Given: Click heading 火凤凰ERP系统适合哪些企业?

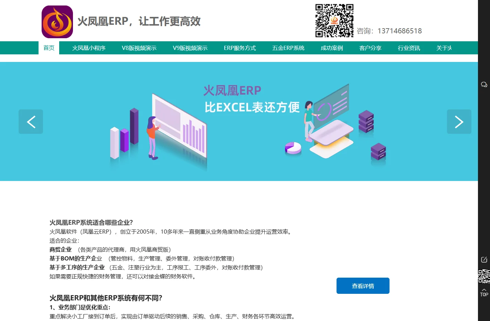Looking at the screenshot, I should [91, 223].
